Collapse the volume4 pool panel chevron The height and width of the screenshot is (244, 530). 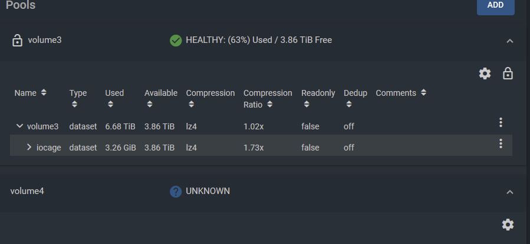click(510, 192)
